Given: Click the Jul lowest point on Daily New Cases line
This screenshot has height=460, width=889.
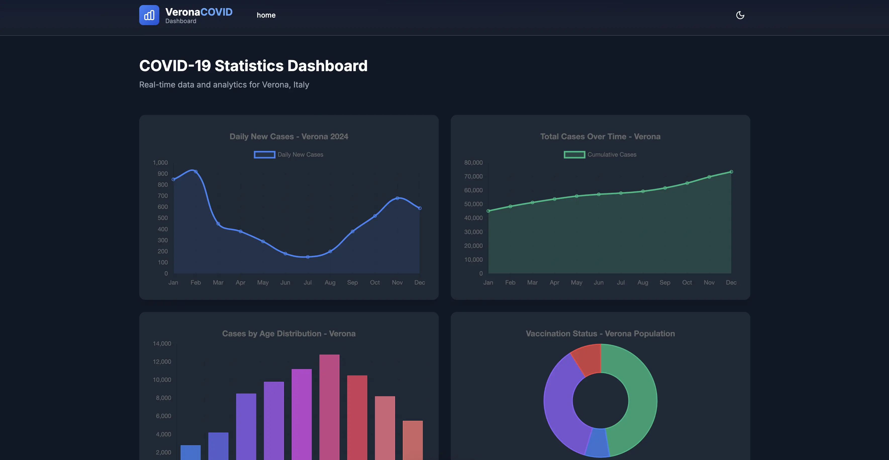Looking at the screenshot, I should coord(308,257).
